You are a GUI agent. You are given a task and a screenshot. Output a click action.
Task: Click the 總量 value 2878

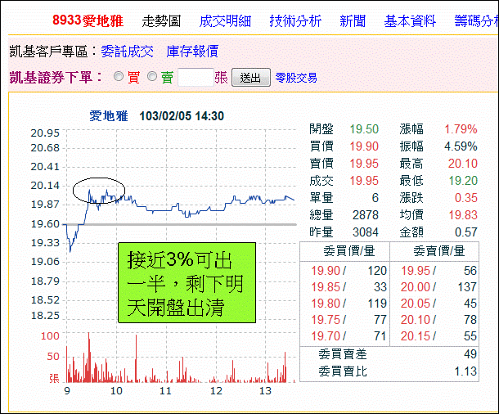(x=366, y=215)
